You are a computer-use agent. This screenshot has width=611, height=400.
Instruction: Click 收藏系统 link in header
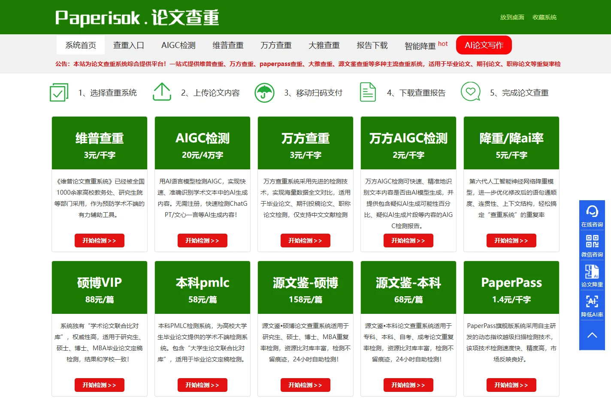pyautogui.click(x=544, y=17)
